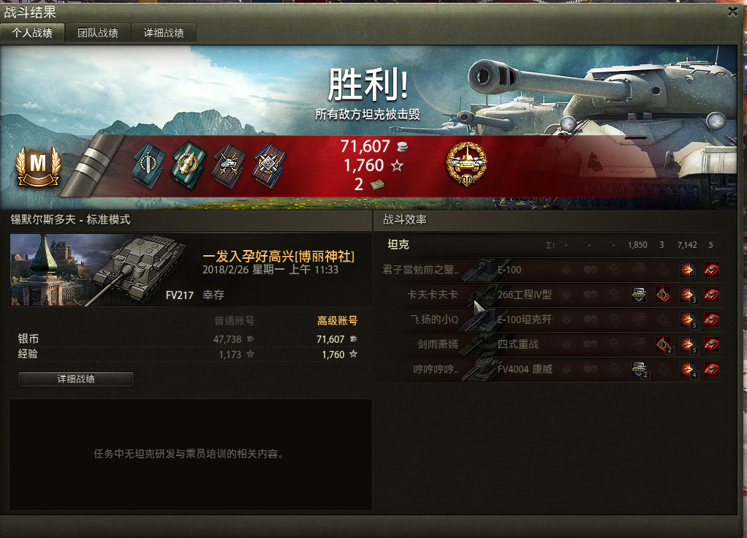The width and height of the screenshot is (747, 538).
Task: Select the green laurel medal icon
Action: tap(189, 165)
